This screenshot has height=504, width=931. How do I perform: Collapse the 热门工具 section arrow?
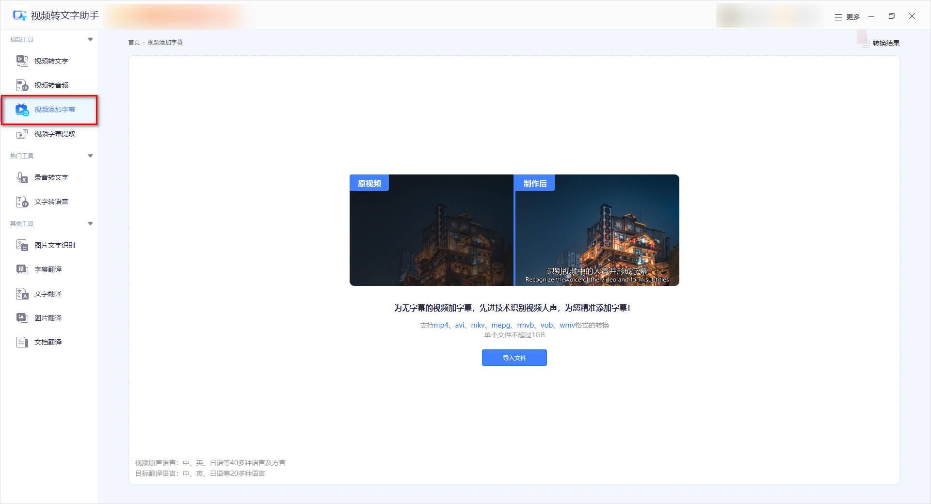pyautogui.click(x=90, y=156)
